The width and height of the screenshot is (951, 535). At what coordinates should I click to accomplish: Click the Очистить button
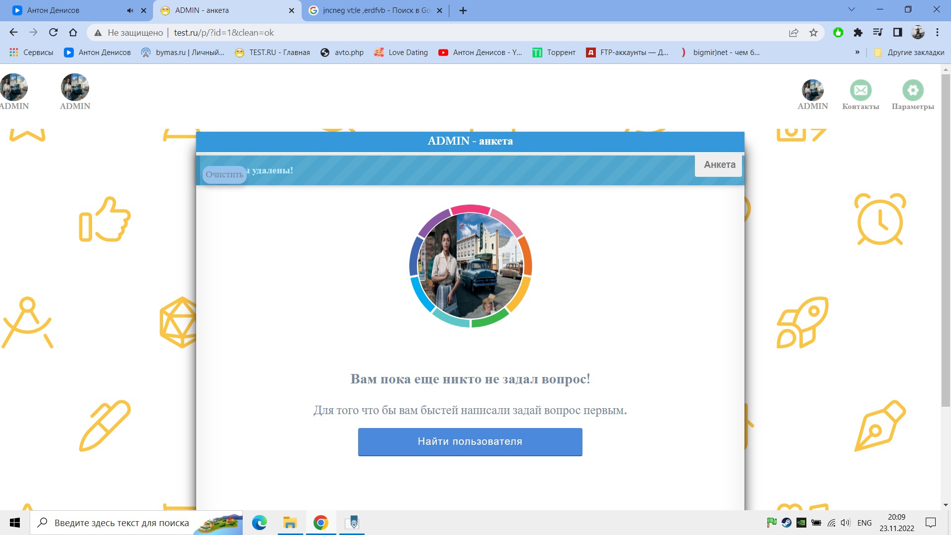pos(224,174)
